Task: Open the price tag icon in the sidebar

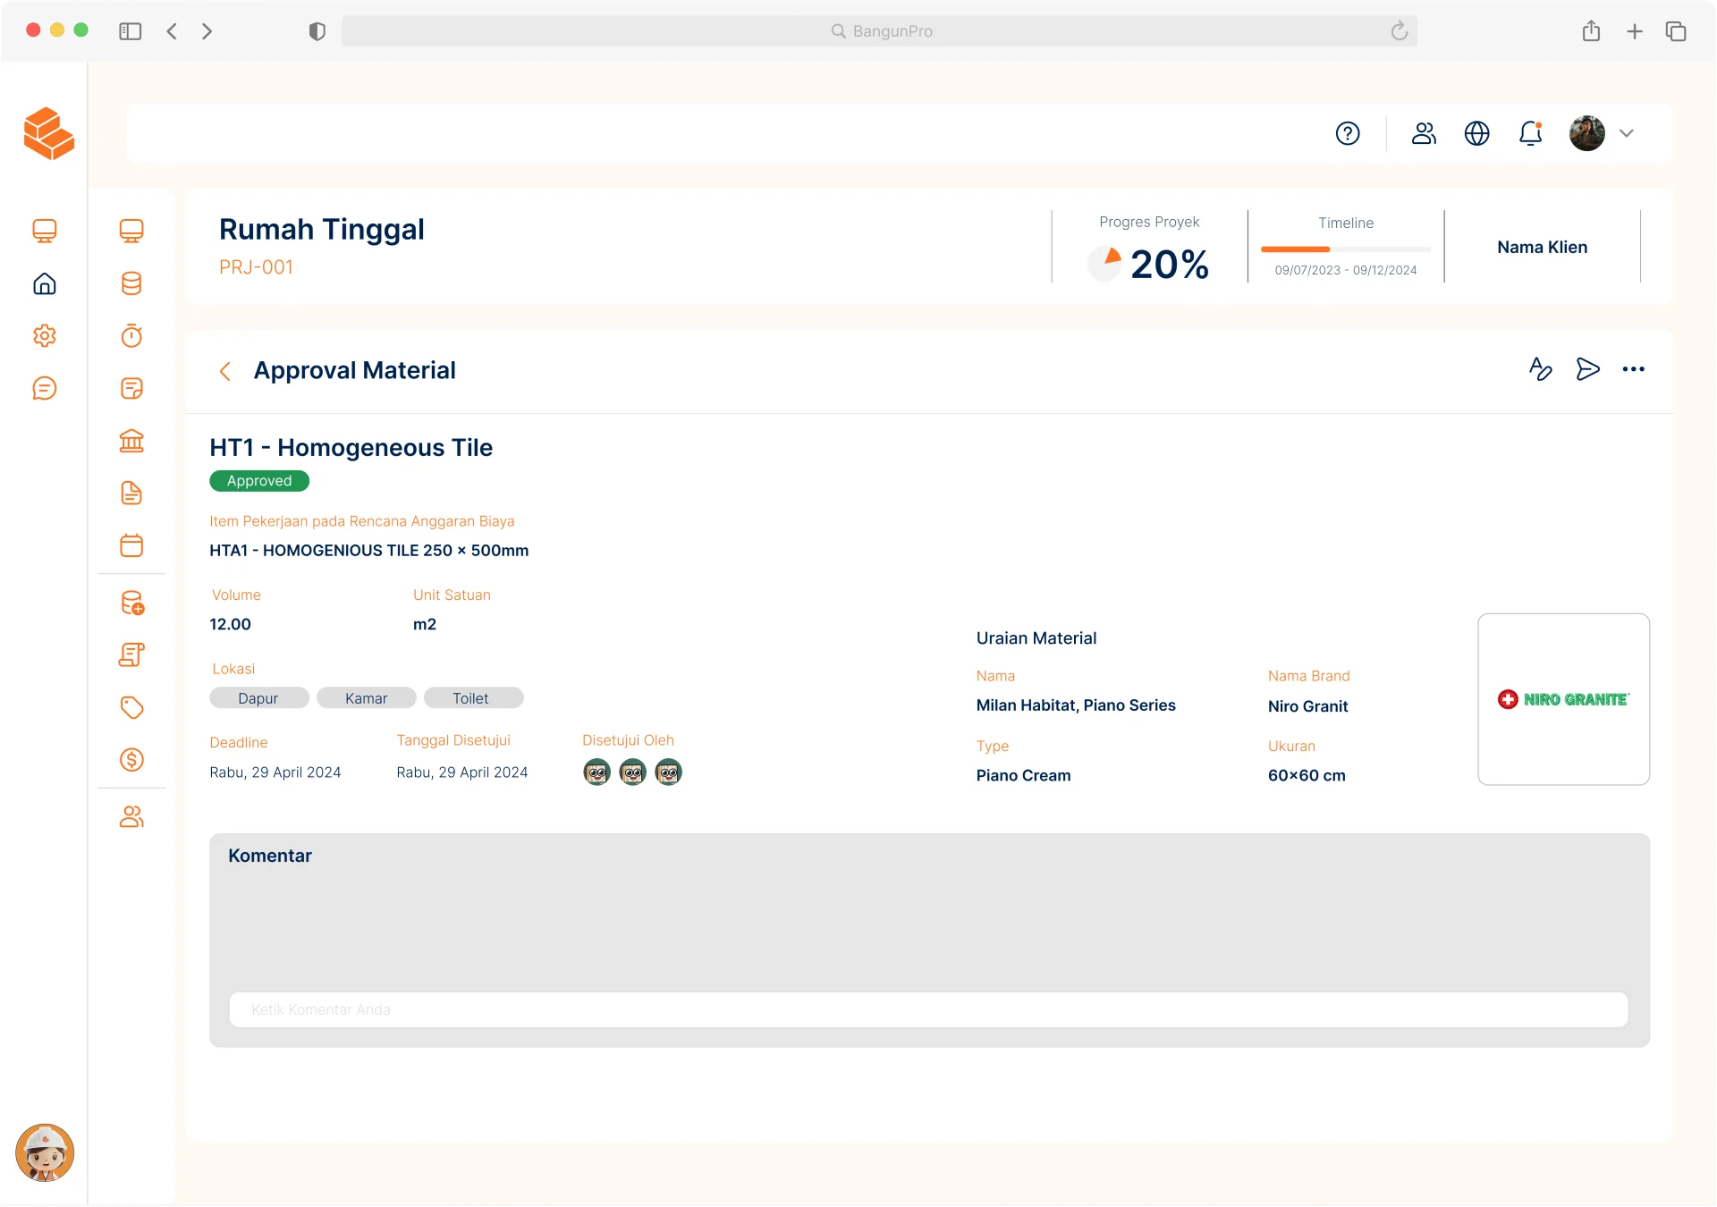Action: click(x=131, y=707)
